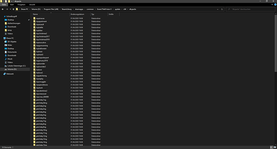Screen dimensions: 277x149
Task: Click the pin icon next to Desktop
Action: 29,20
